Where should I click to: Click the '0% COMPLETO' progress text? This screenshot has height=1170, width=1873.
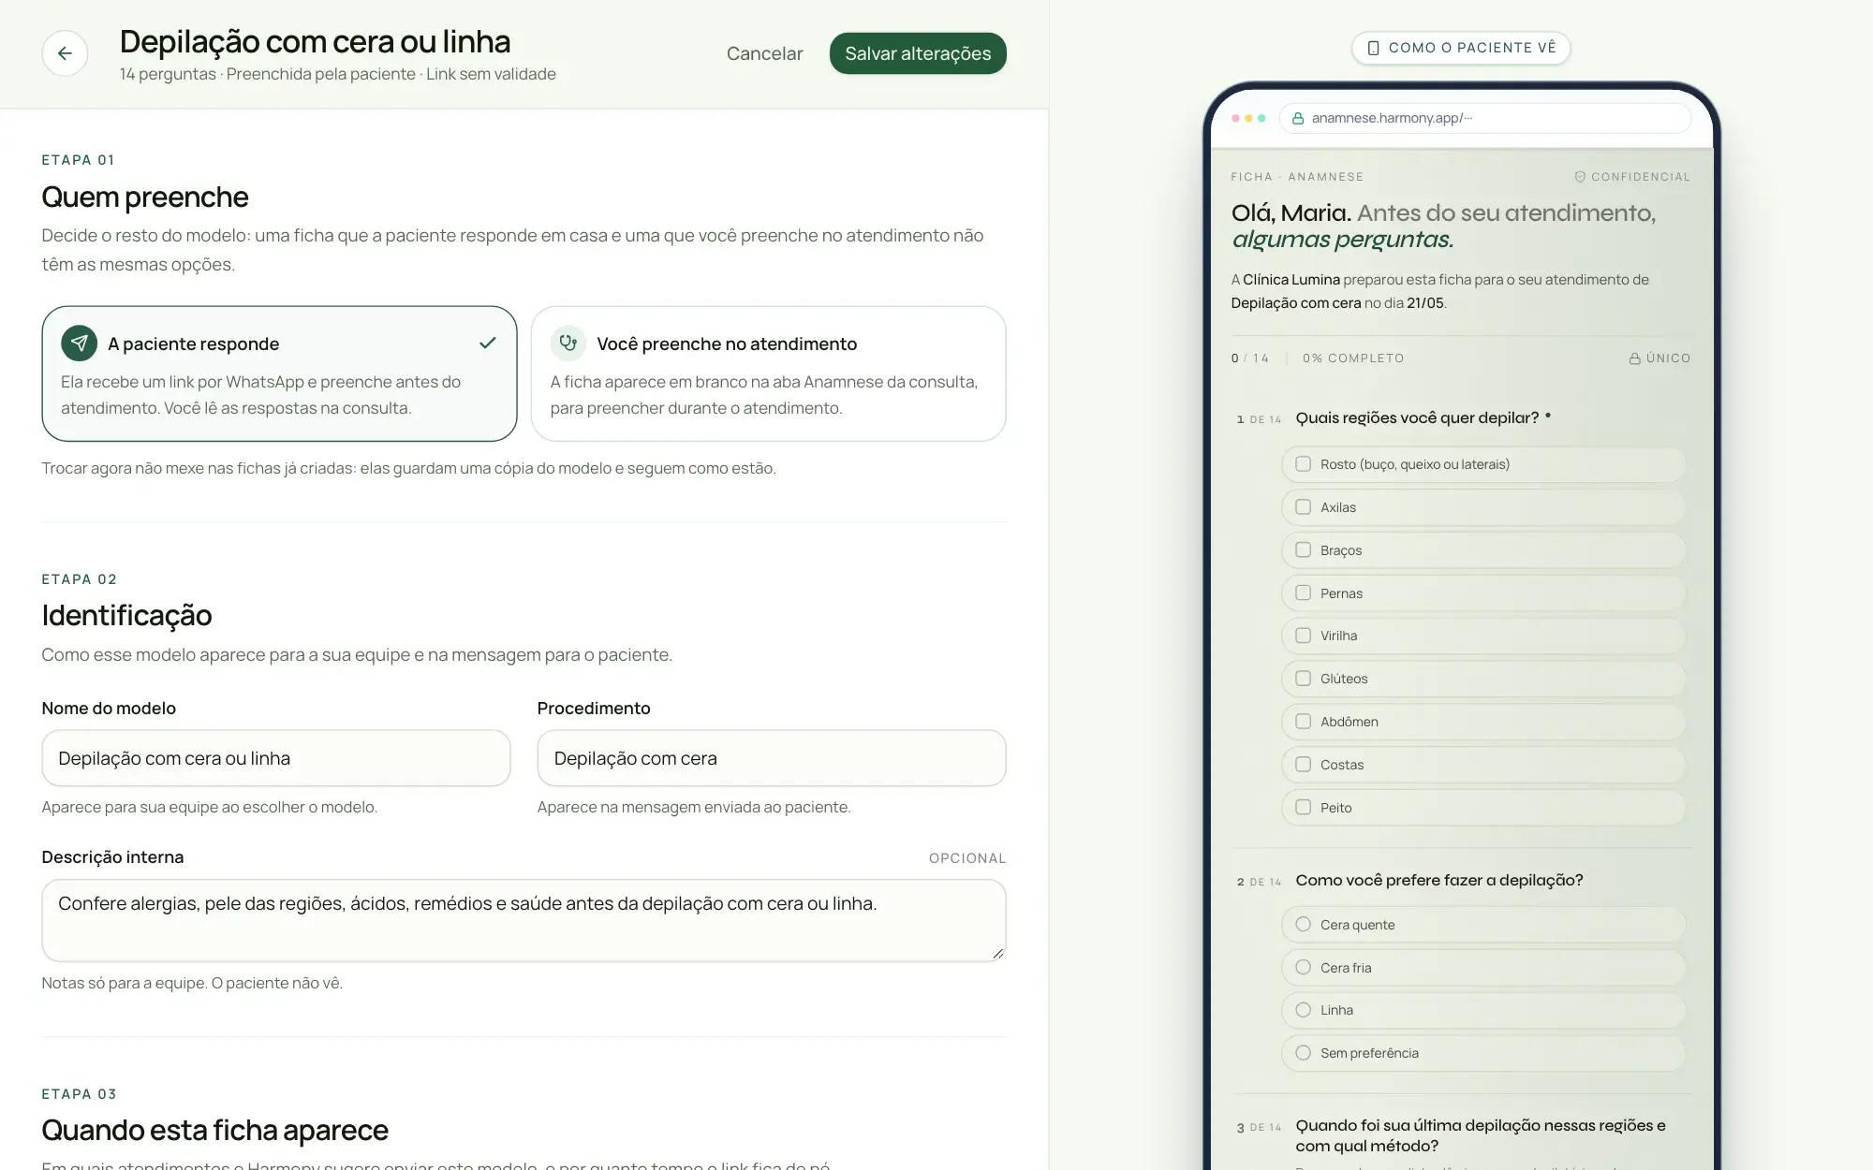coord(1352,358)
